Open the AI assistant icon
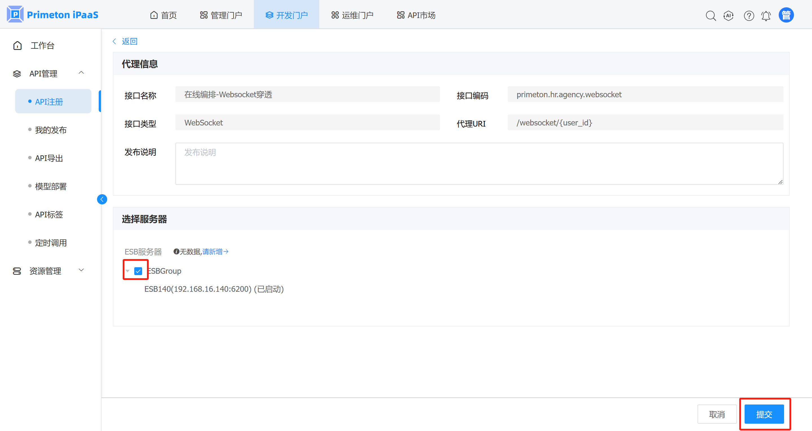812x431 pixels. [x=729, y=16]
